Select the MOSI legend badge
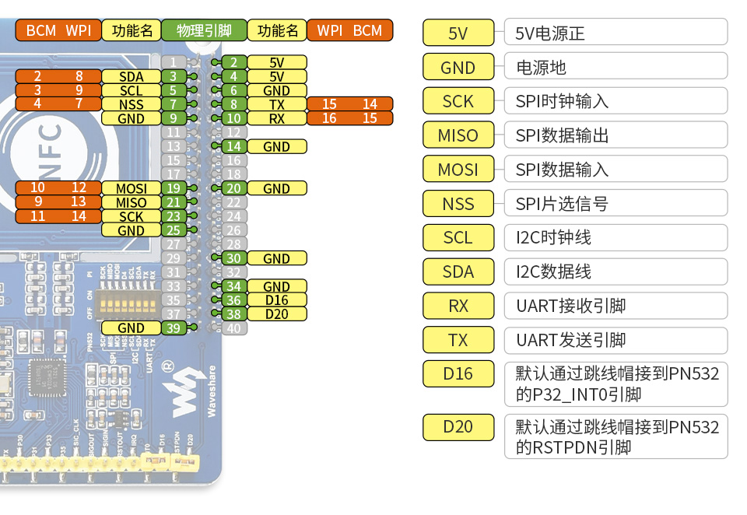The image size is (747, 515). pos(458,169)
